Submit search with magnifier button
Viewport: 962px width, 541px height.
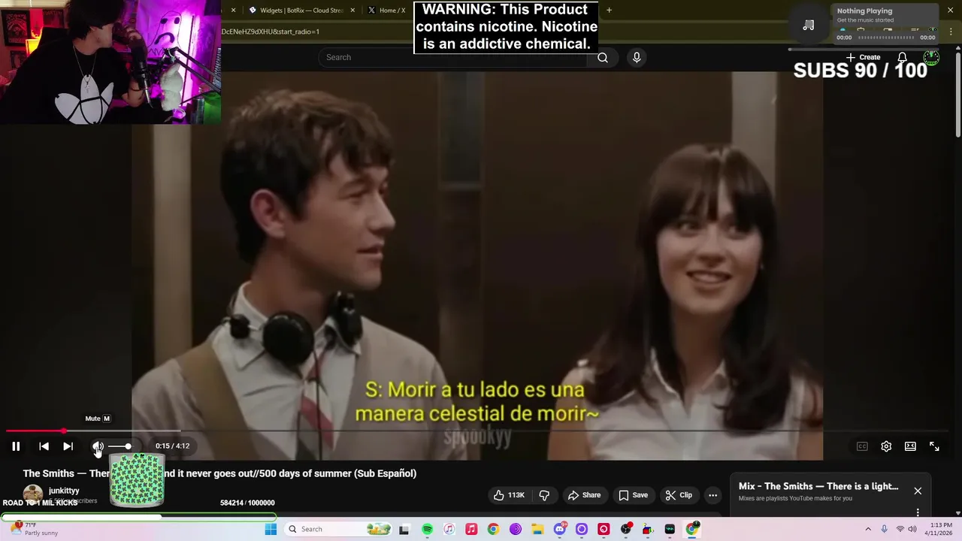pyautogui.click(x=603, y=57)
